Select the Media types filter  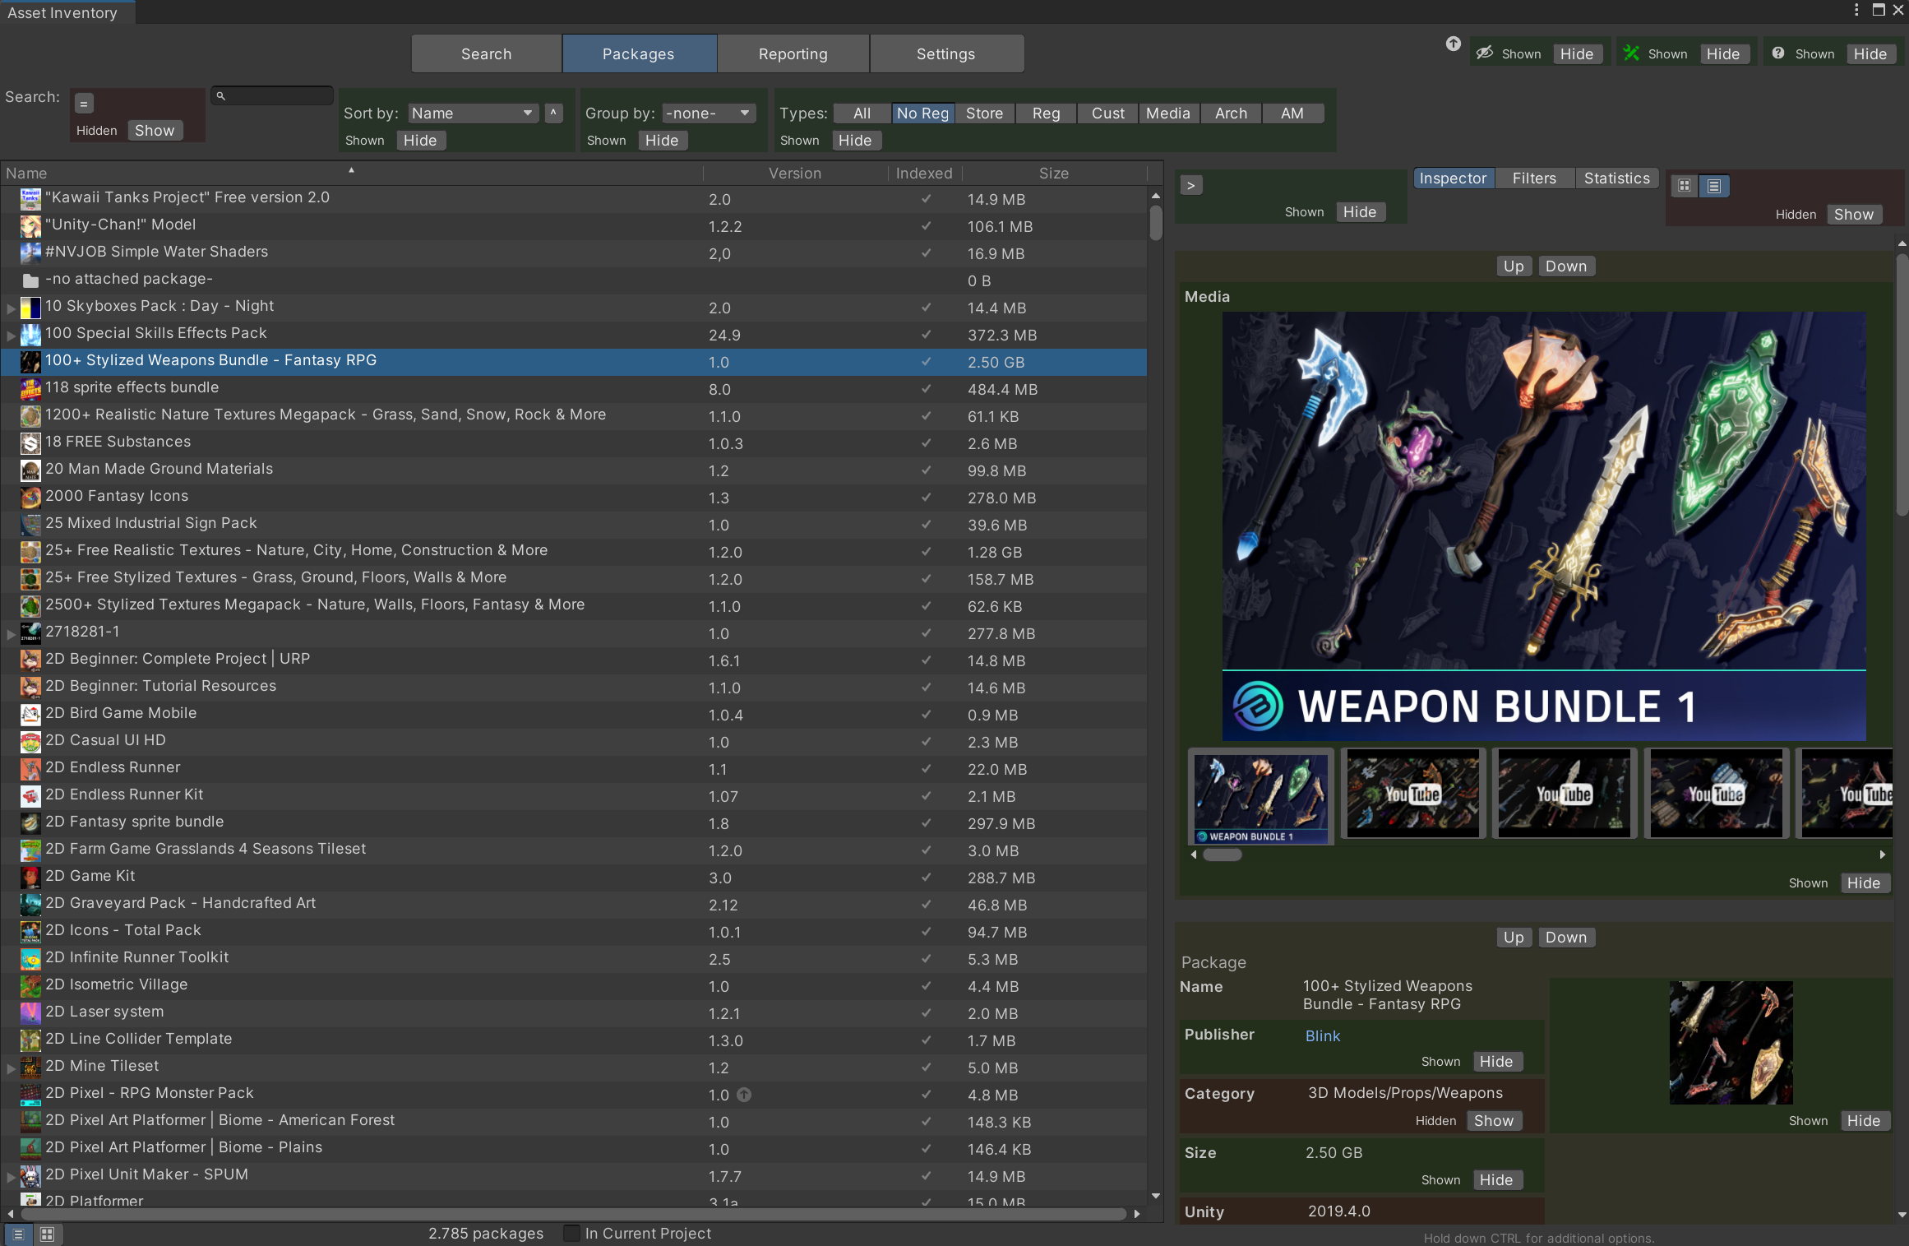pyautogui.click(x=1168, y=113)
